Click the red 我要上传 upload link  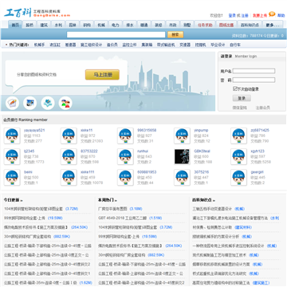click(260, 16)
